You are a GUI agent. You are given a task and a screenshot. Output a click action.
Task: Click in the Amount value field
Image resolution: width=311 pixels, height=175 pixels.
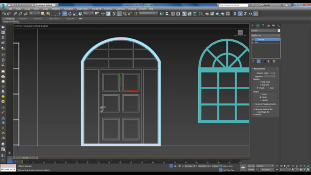click(x=268, y=73)
